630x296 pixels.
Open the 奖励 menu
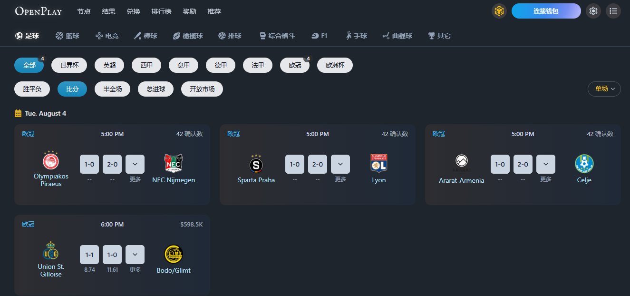[189, 11]
